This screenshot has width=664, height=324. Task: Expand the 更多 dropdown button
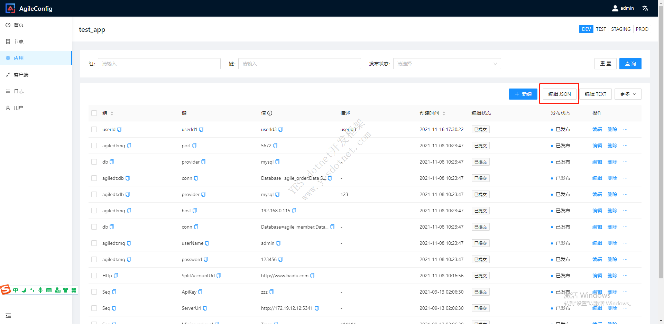628,94
